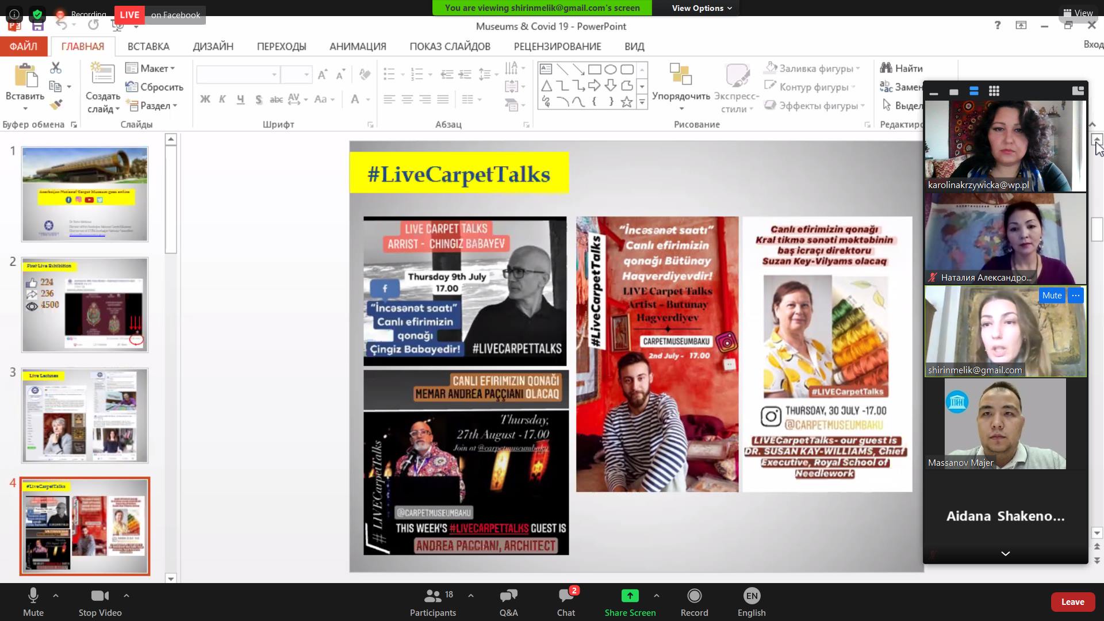
Task: Click the Record button in Zoom
Action: pos(695,602)
